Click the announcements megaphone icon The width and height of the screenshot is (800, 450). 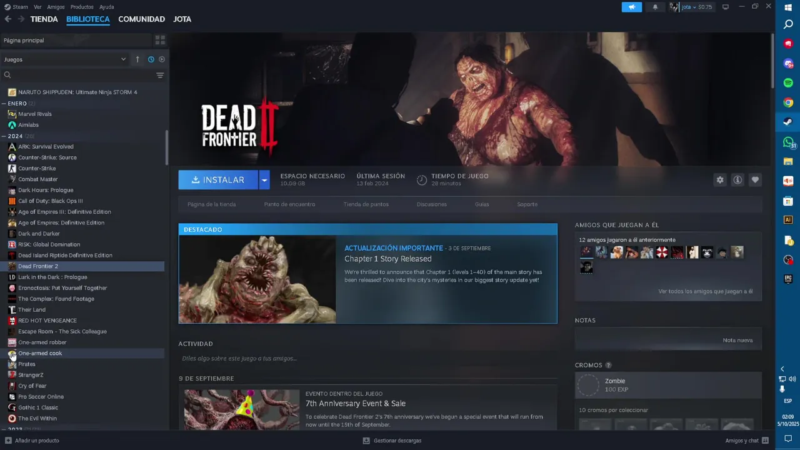pyautogui.click(x=631, y=7)
